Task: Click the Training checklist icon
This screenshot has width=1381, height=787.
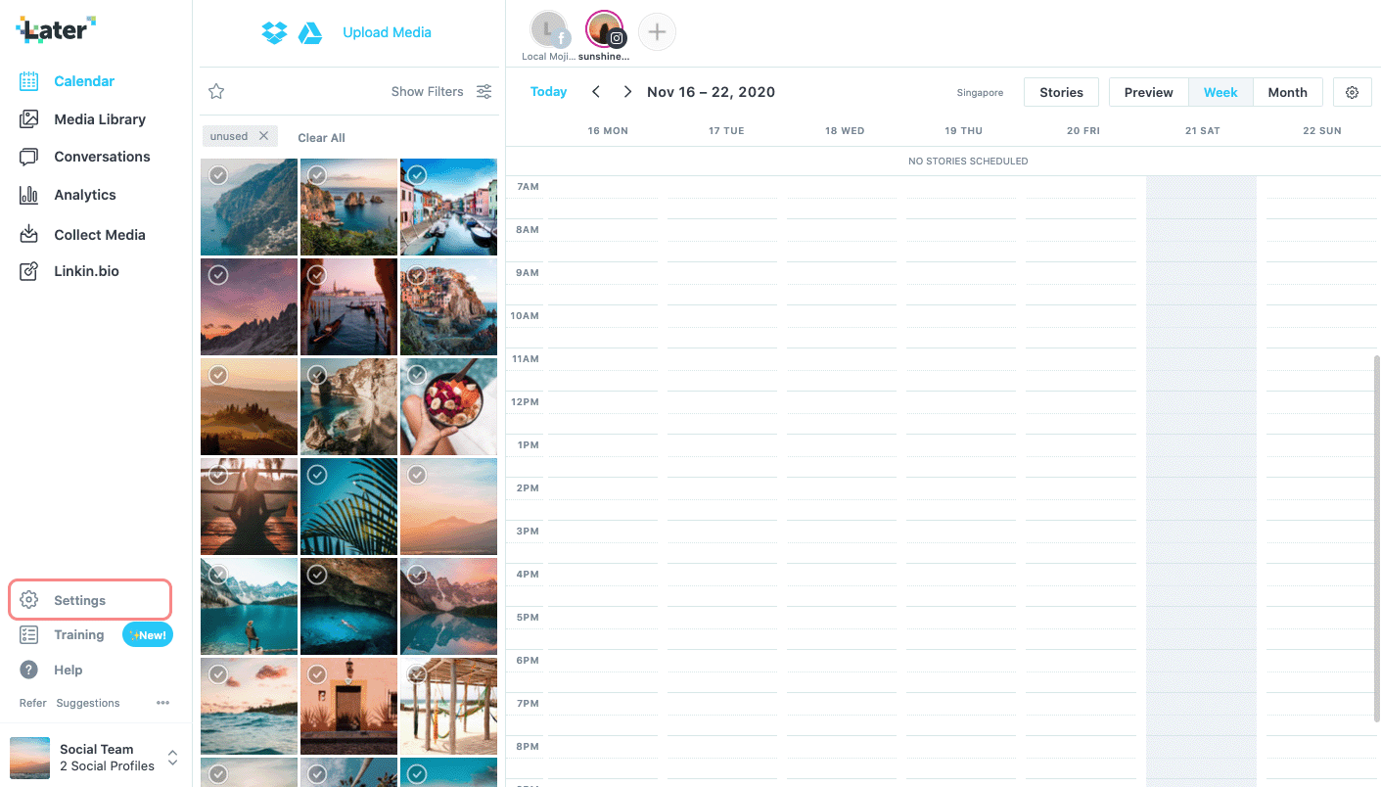Action: click(x=29, y=635)
